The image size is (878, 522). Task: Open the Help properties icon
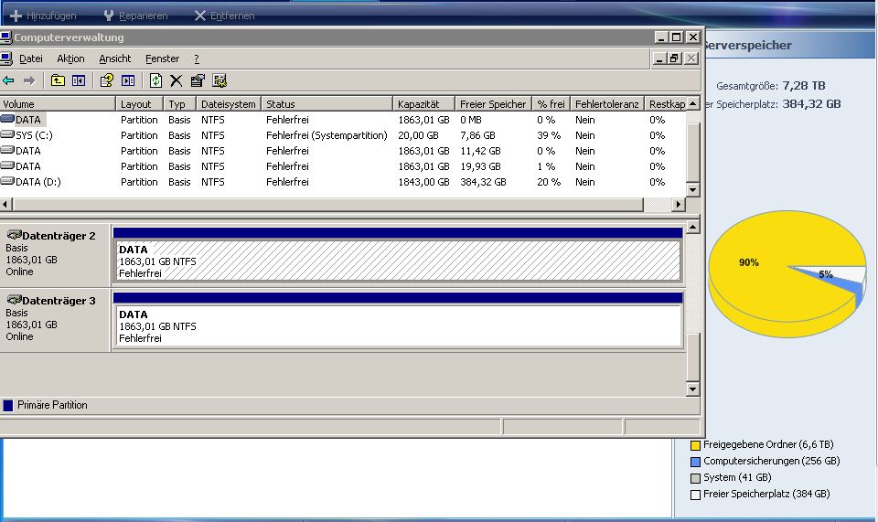(x=106, y=80)
